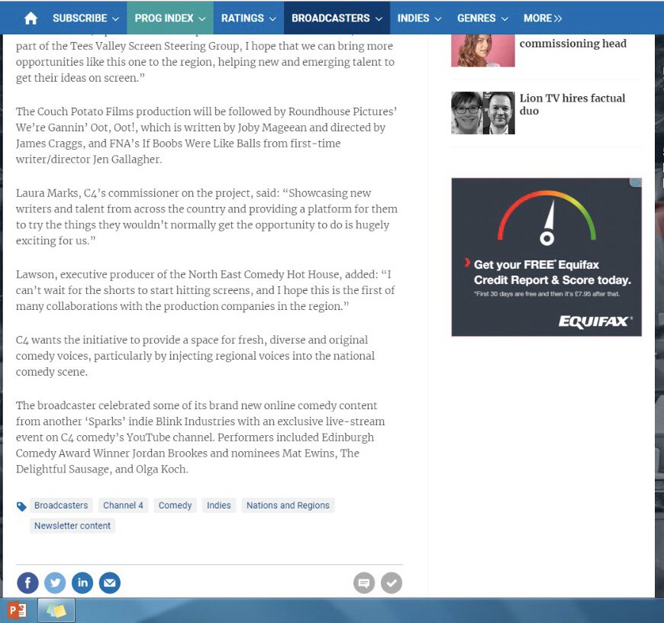The height and width of the screenshot is (623, 664).
Task: Go to the site home icon
Action: point(31,18)
